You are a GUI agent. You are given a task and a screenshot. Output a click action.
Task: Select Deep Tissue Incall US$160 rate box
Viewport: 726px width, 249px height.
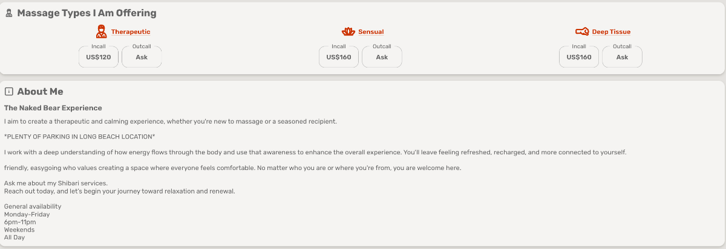pos(579,57)
